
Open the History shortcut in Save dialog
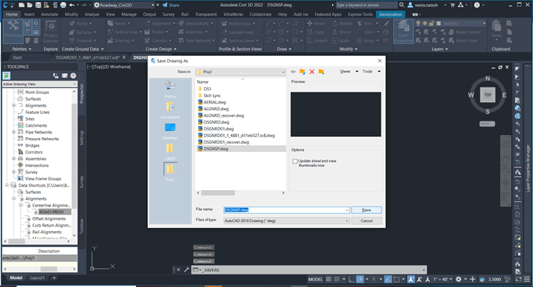170,89
